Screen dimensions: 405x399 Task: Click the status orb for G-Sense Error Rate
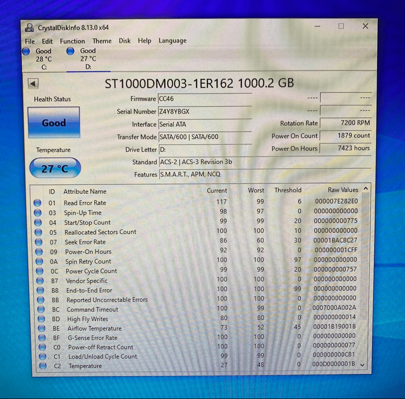pos(42,337)
